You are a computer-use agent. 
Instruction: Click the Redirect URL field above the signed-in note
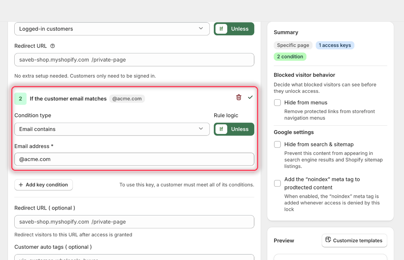pyautogui.click(x=134, y=60)
